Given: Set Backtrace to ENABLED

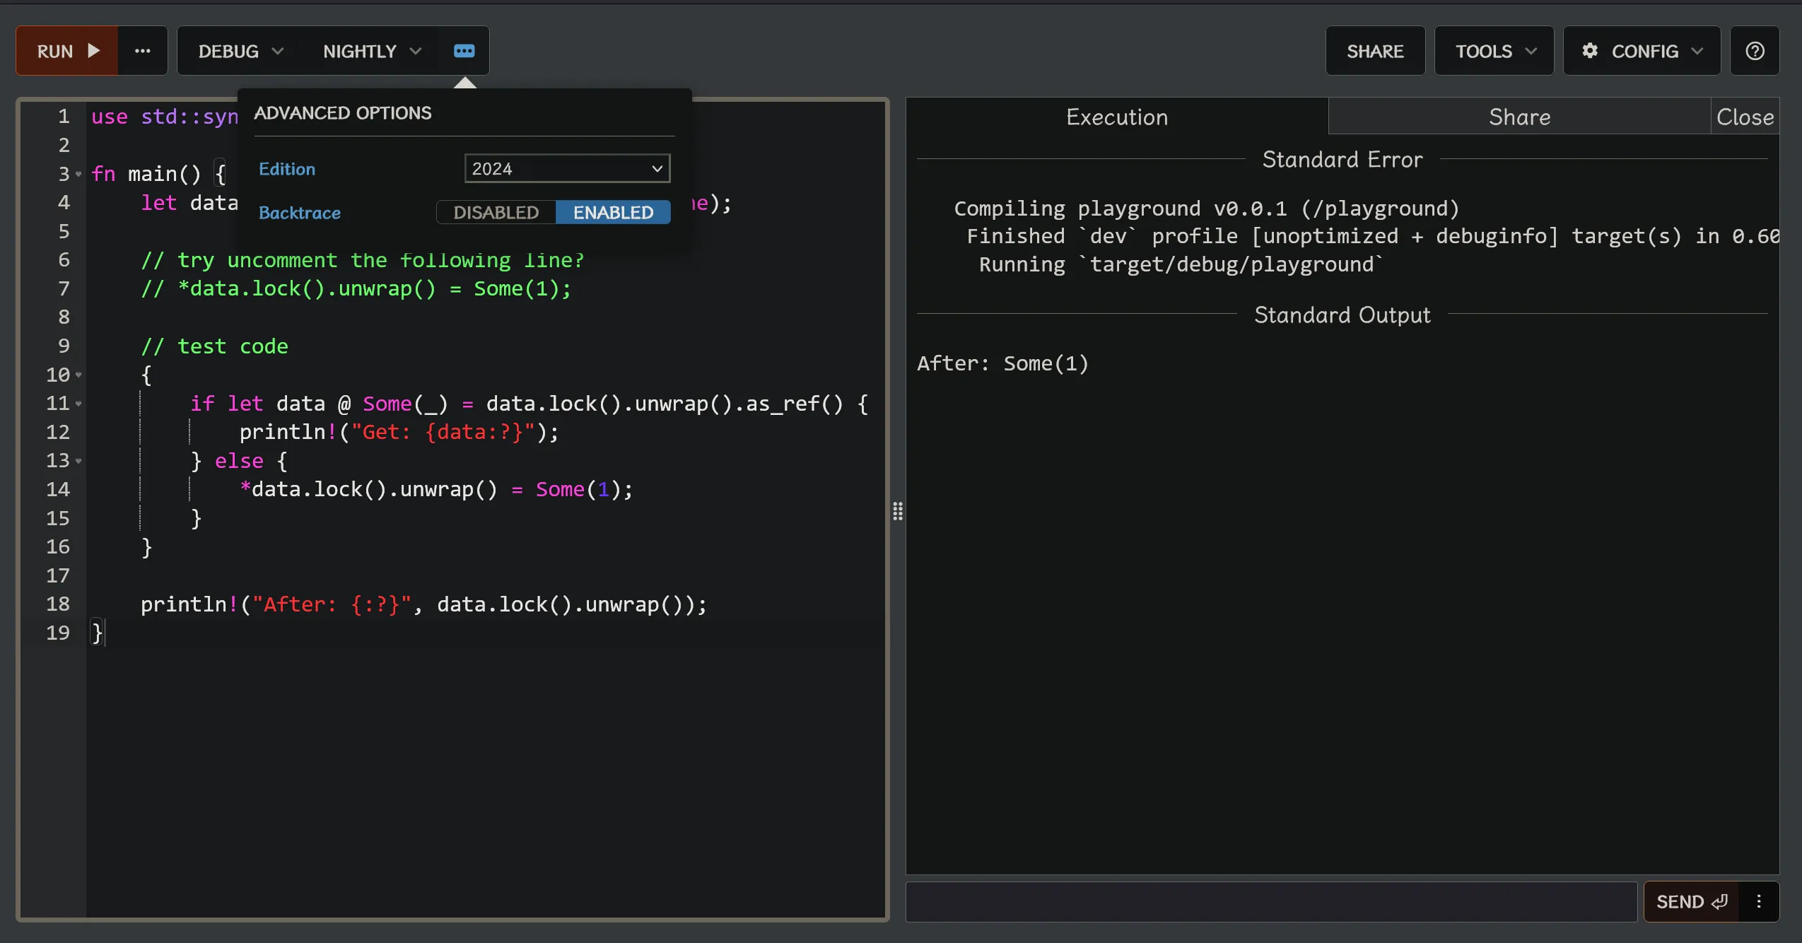Looking at the screenshot, I should coord(613,212).
